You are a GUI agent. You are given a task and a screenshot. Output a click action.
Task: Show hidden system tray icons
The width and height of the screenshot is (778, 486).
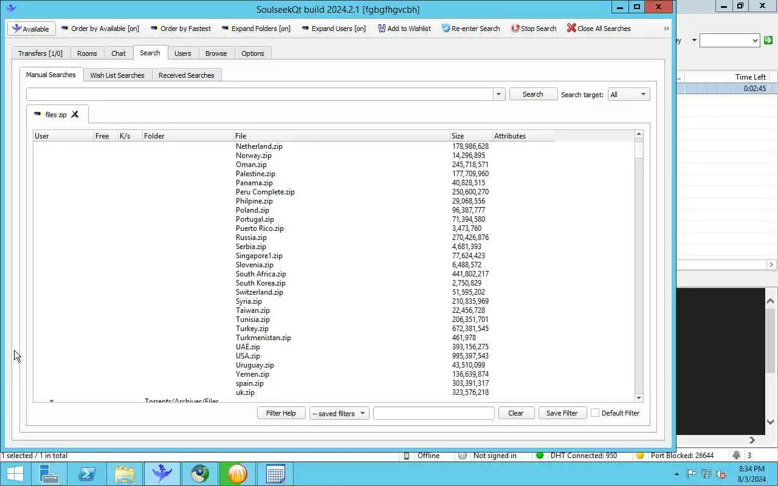coord(676,474)
